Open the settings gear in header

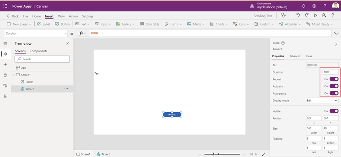click(x=314, y=6)
